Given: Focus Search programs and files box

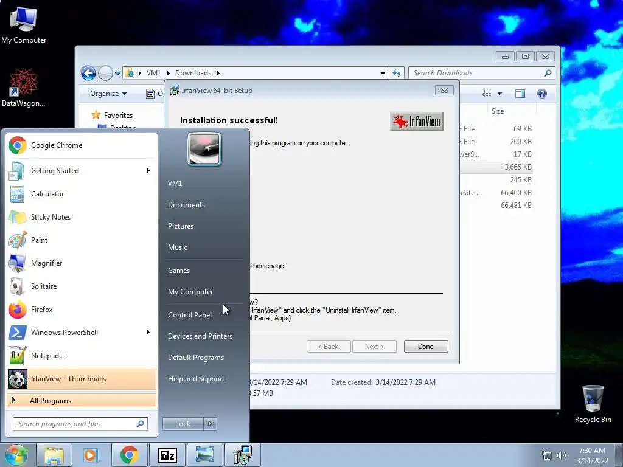Looking at the screenshot, I should [80, 424].
